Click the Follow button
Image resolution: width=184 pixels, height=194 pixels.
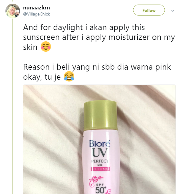pyautogui.click(x=149, y=10)
